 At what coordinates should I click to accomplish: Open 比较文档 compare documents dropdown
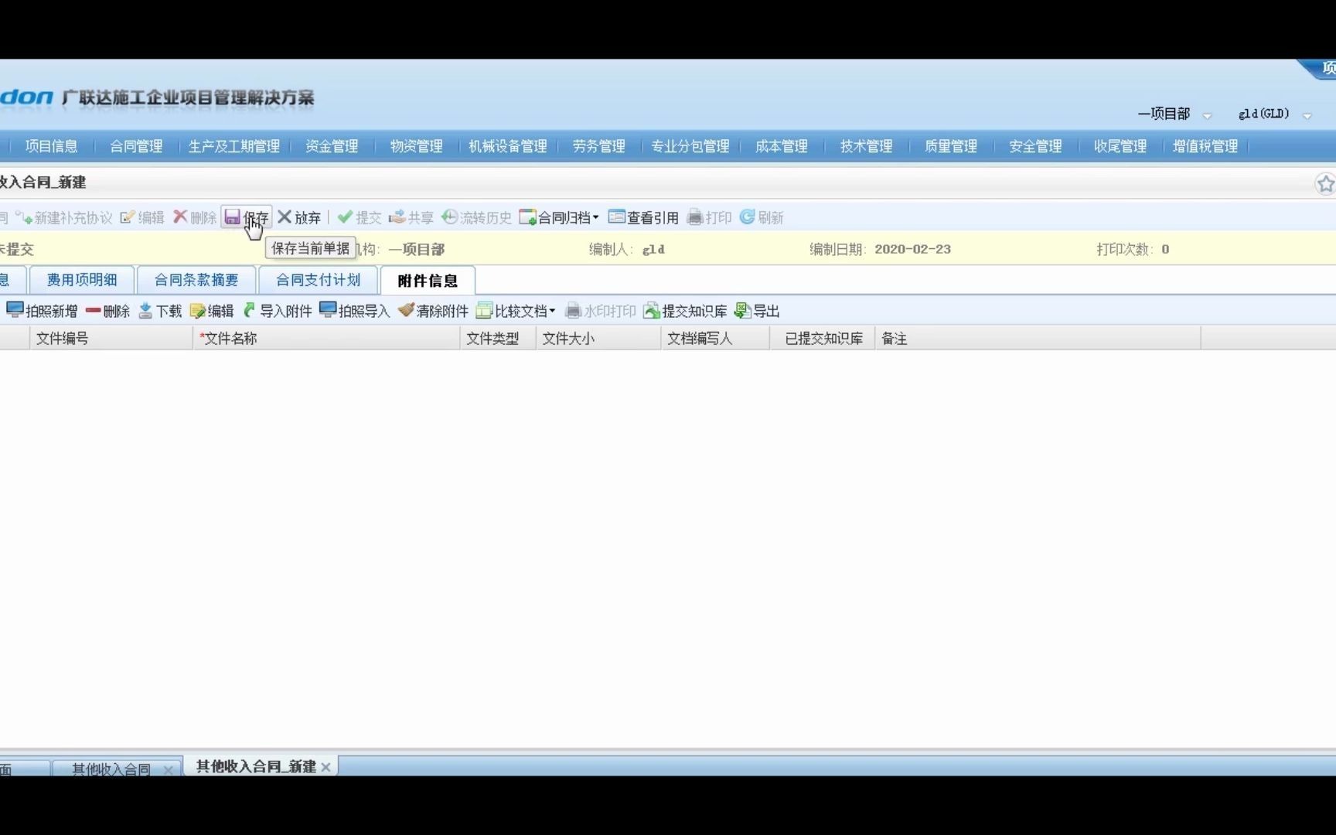[516, 311]
